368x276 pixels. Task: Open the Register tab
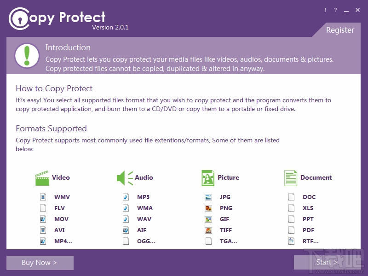tap(340, 30)
